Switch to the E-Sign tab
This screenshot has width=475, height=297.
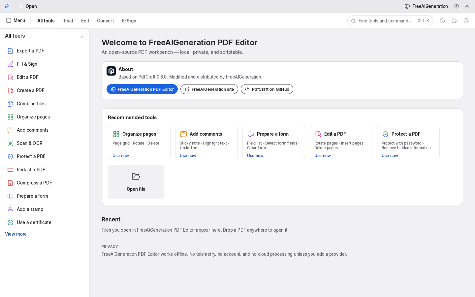tap(129, 21)
